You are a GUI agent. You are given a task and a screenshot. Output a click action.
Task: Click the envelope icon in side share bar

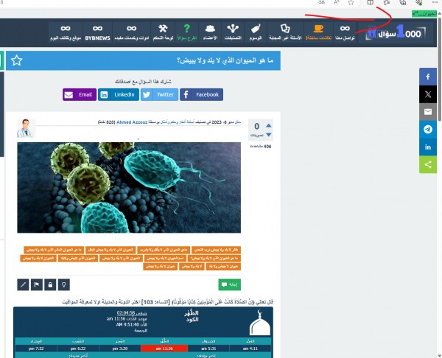(x=428, y=112)
